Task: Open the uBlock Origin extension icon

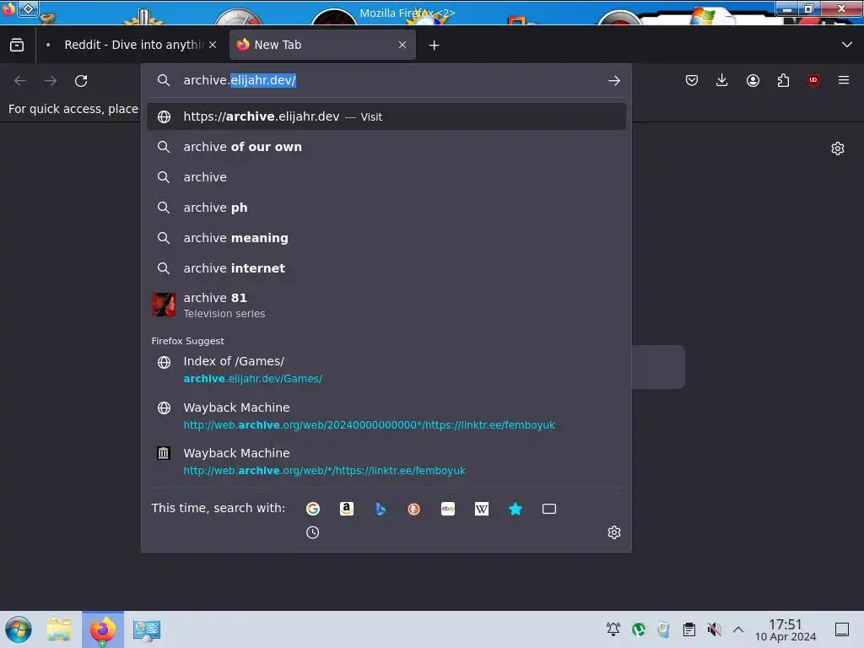Action: 813,80
